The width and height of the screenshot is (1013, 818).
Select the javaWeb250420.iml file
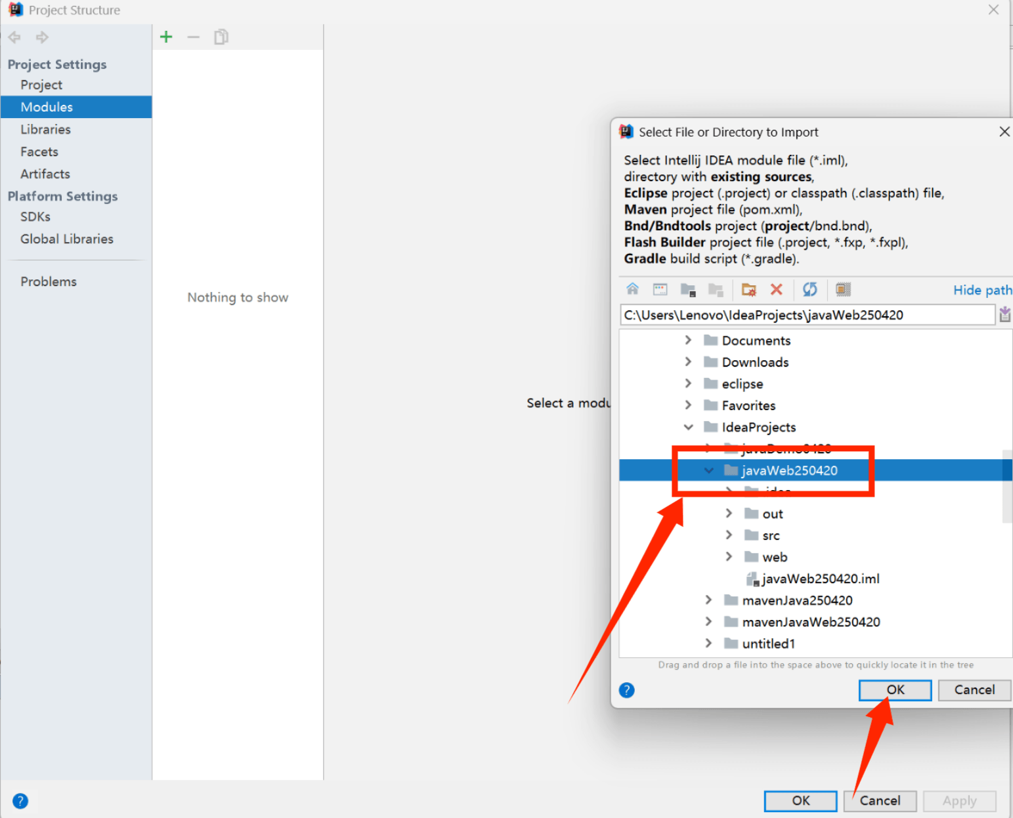821,579
